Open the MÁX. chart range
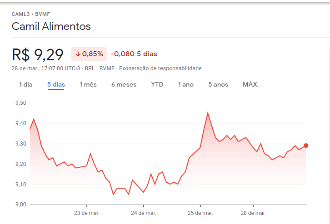 click(250, 85)
